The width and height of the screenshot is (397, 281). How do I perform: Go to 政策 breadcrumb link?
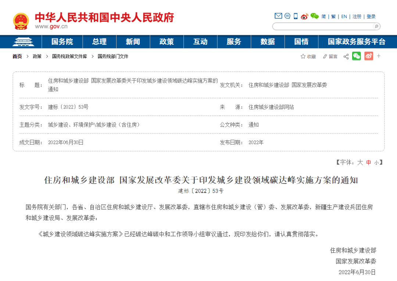pyautogui.click(x=37, y=56)
